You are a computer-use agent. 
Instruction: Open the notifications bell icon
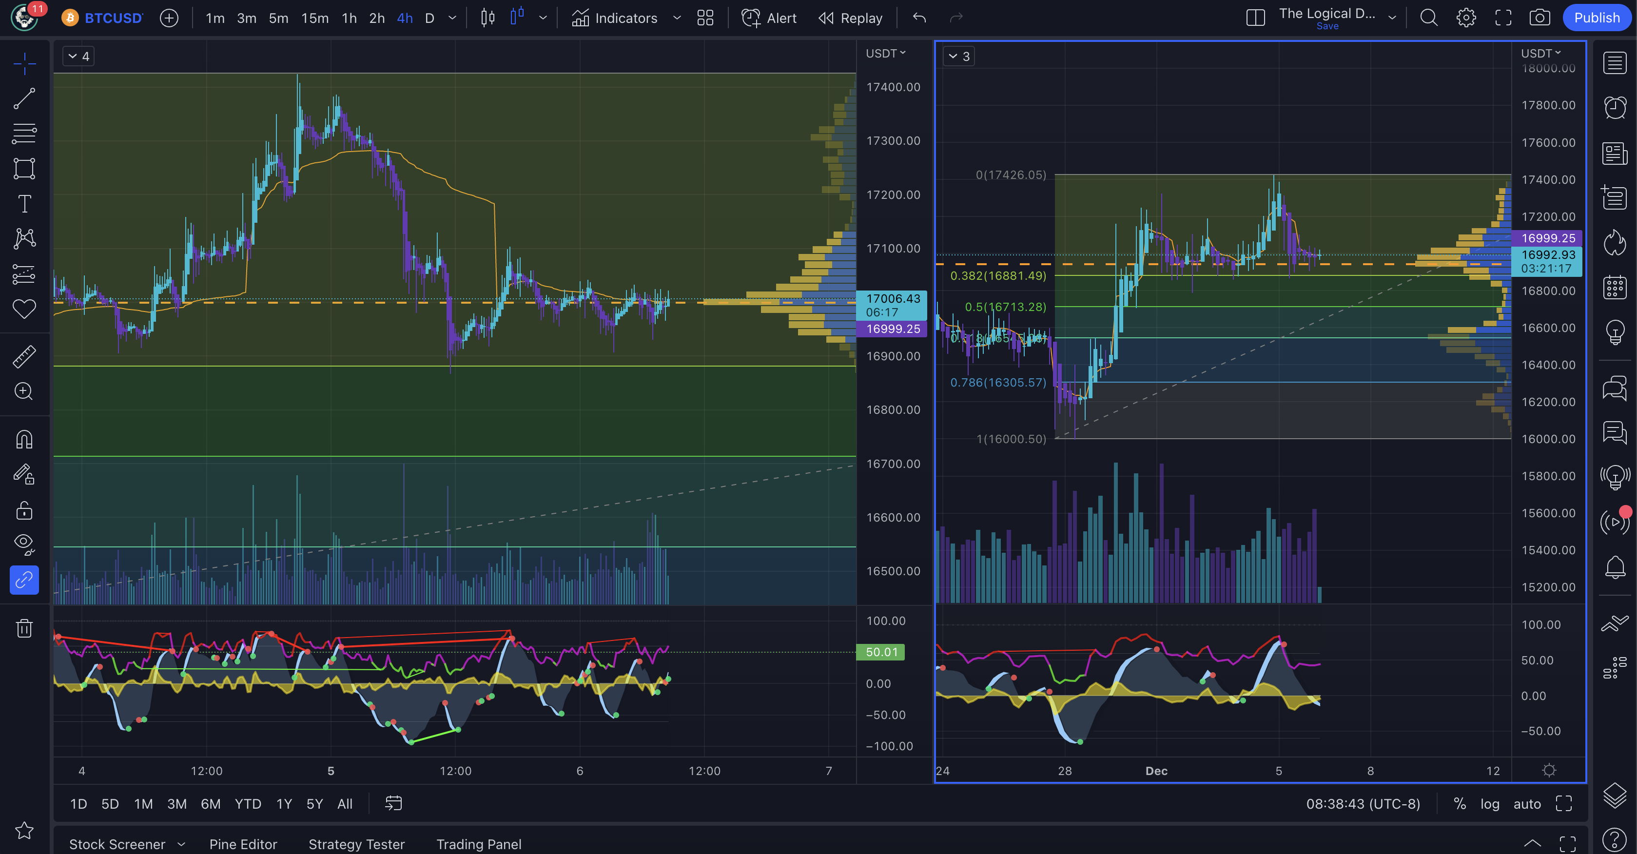click(1614, 567)
